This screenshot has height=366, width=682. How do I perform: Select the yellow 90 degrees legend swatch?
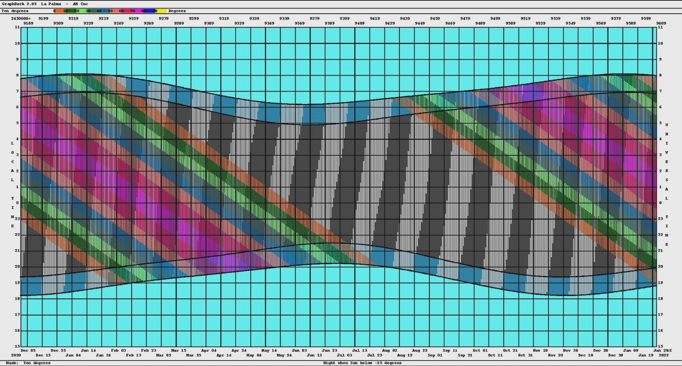[x=161, y=11]
